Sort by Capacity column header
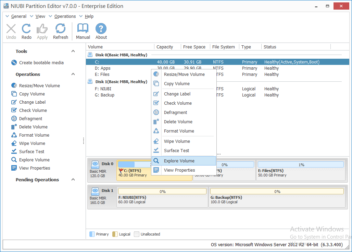The width and height of the screenshot is (352, 252). tap(167, 47)
